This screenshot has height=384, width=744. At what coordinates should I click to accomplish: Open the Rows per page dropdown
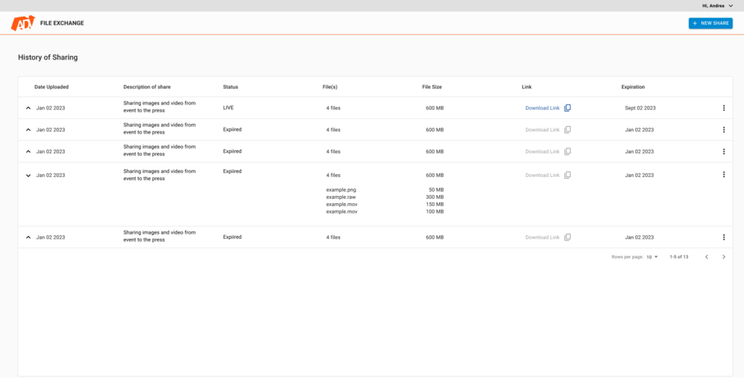click(652, 257)
